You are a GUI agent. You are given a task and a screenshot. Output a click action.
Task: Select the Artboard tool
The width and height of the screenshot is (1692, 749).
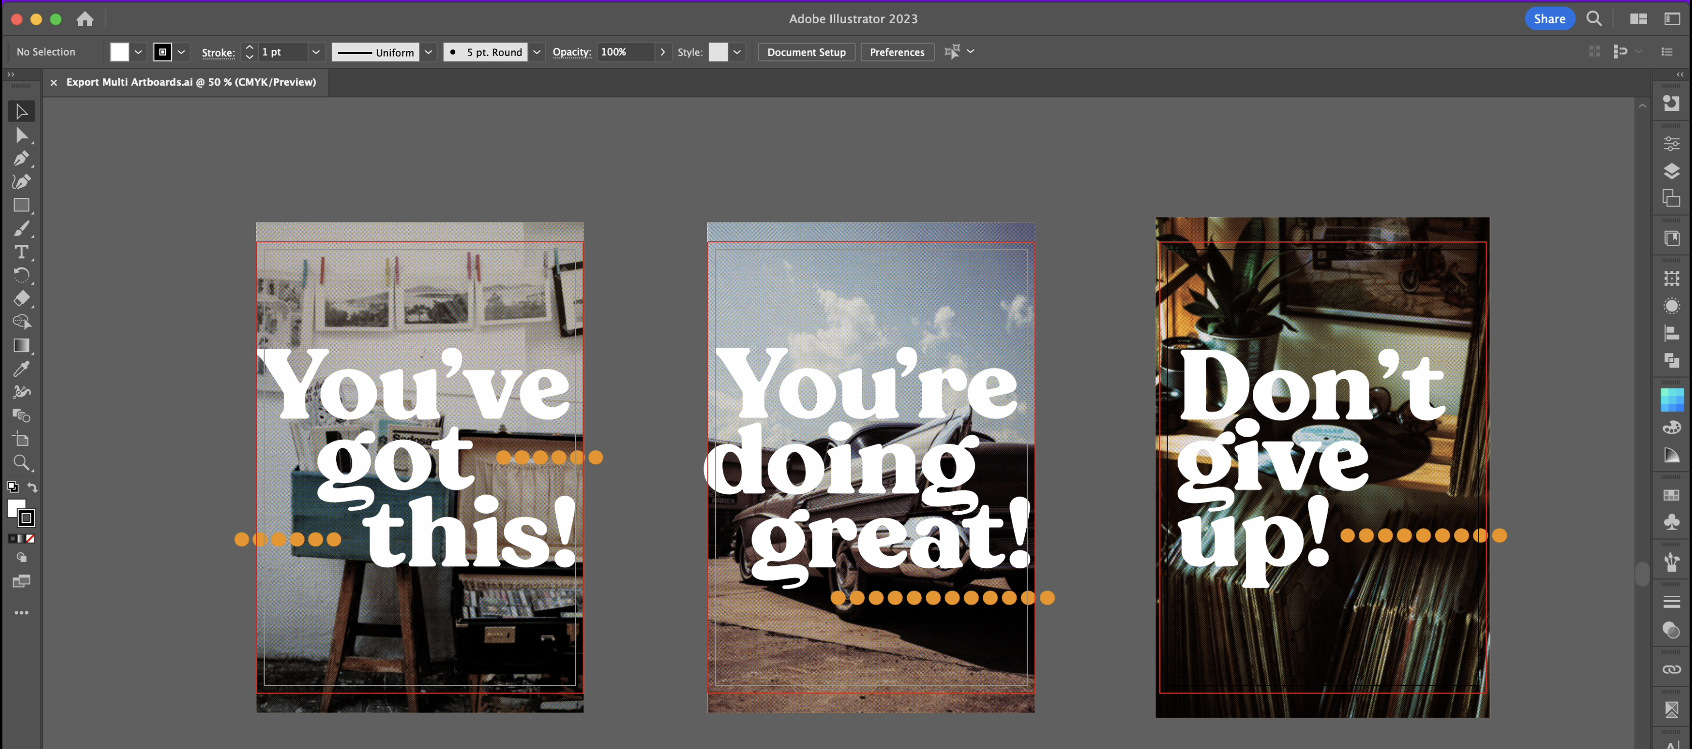click(21, 439)
